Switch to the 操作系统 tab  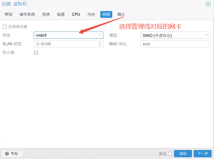(x=27, y=14)
